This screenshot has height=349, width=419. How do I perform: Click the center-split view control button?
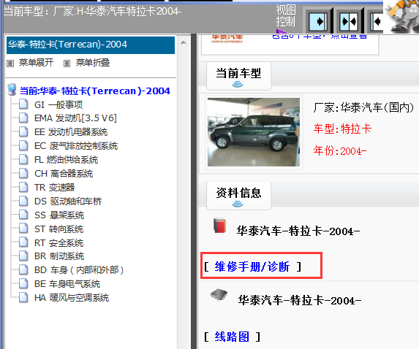tap(349, 21)
